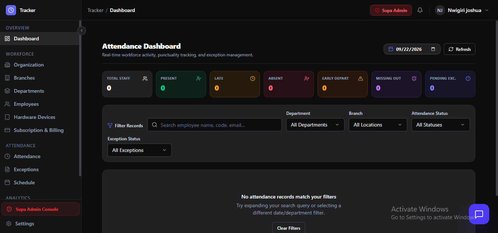Click the Dashboard breadcrumb text

[x=122, y=10]
